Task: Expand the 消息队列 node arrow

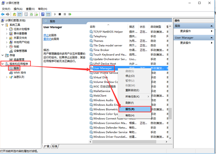Action: tap(7, 77)
